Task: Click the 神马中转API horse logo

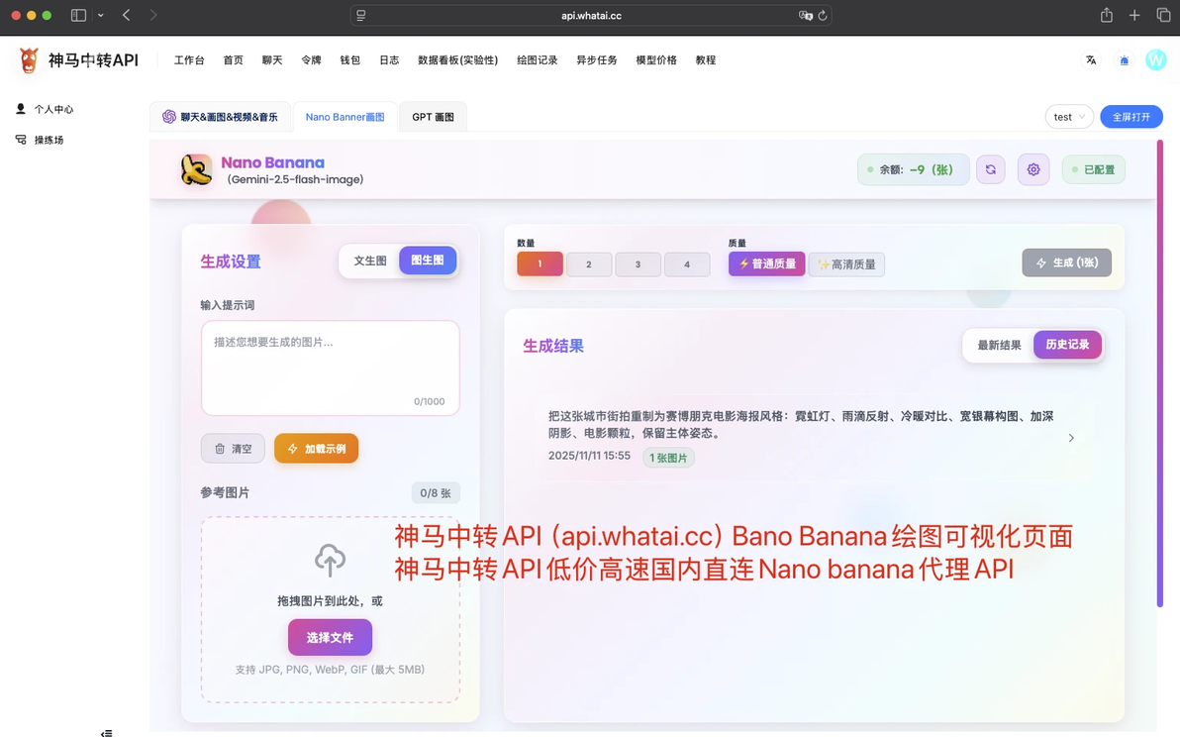Action: (x=29, y=60)
